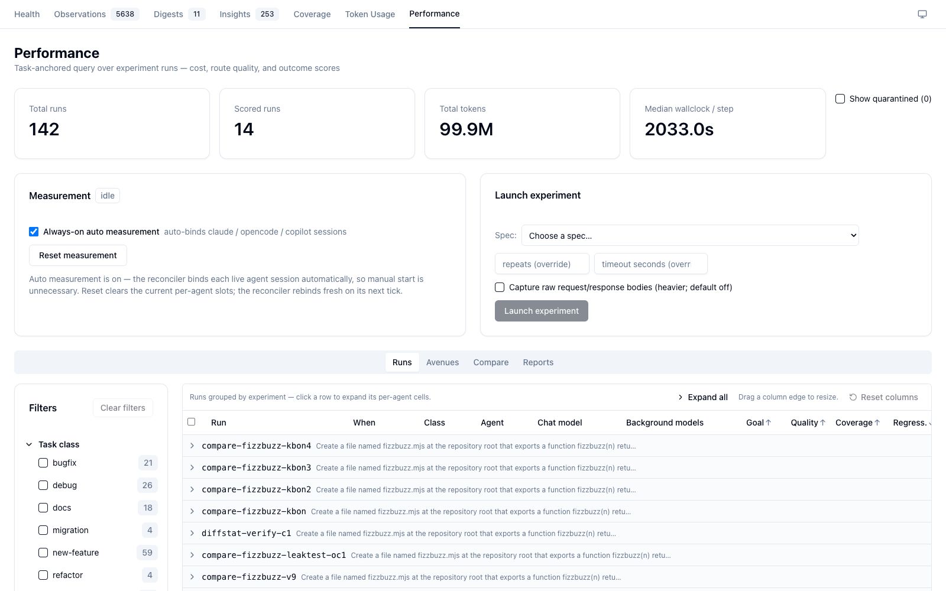Switch to the Runs sub-tab

click(402, 362)
